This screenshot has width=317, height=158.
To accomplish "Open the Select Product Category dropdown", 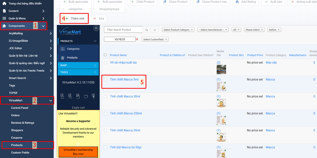I will click(x=178, y=30).
